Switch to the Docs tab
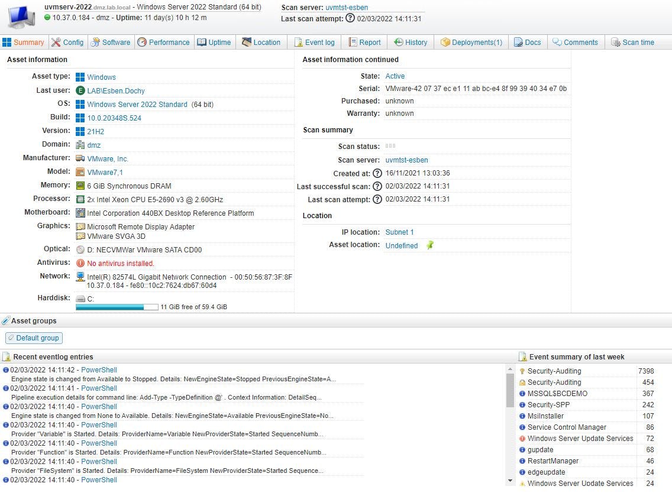This screenshot has height=493, width=672. tap(528, 43)
